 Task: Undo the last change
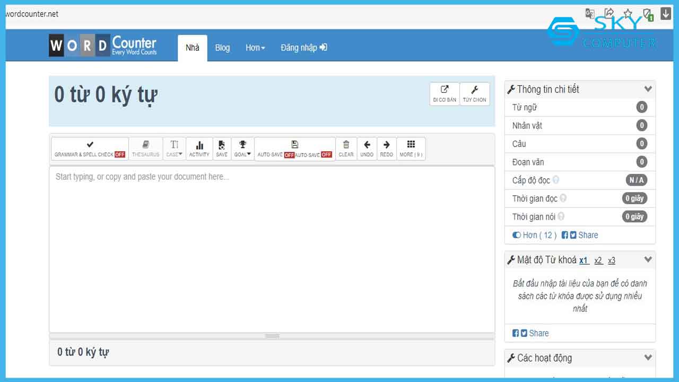(x=367, y=149)
